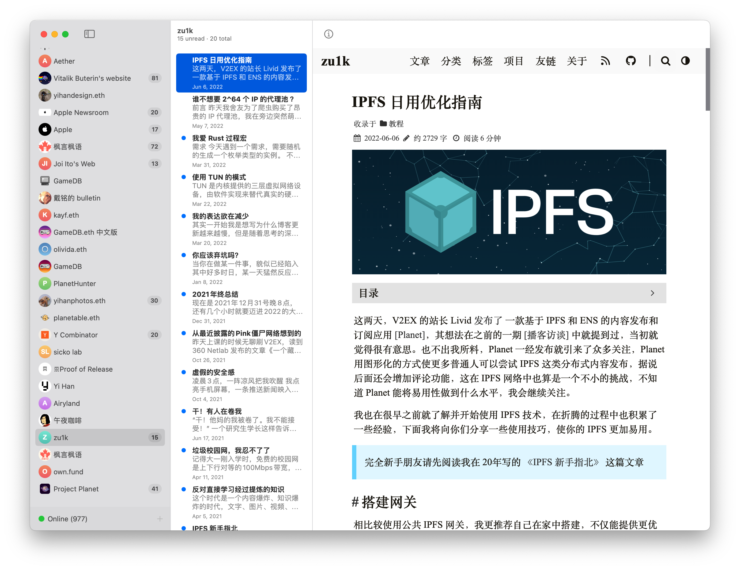The width and height of the screenshot is (740, 570).
Task: Open the 文章 menu item
Action: [x=420, y=61]
